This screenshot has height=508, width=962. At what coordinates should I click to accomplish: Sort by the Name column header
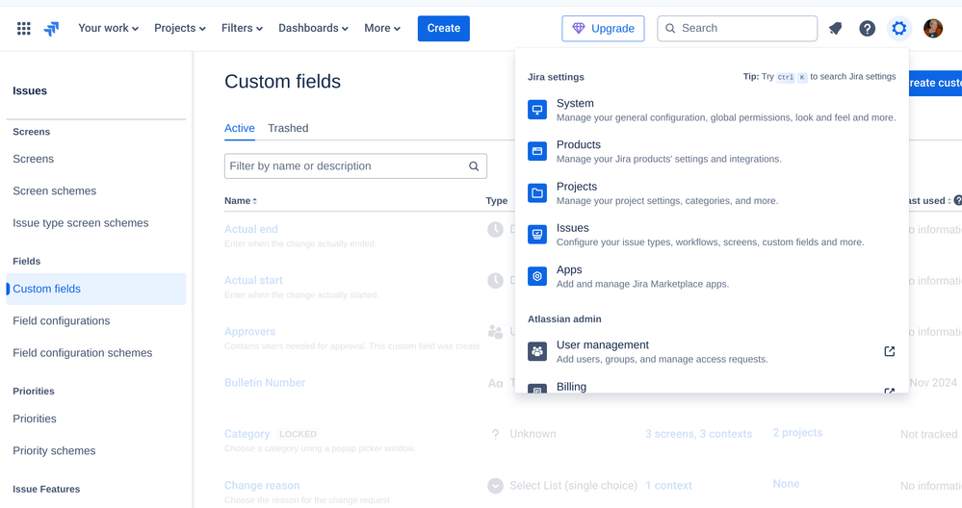(241, 201)
